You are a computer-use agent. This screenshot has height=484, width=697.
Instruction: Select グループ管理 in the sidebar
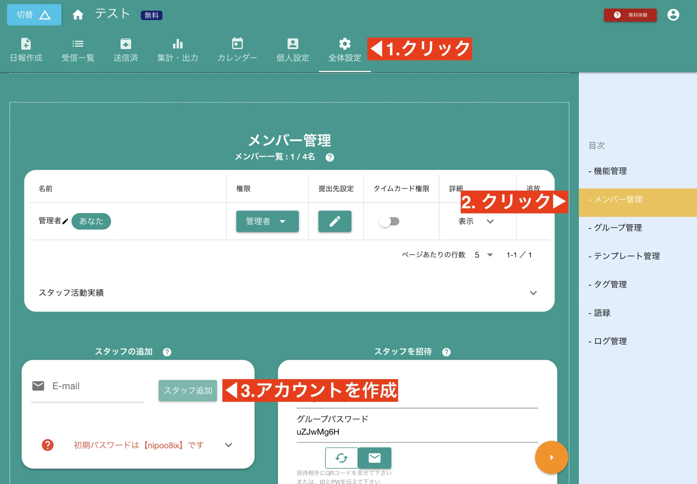(618, 228)
